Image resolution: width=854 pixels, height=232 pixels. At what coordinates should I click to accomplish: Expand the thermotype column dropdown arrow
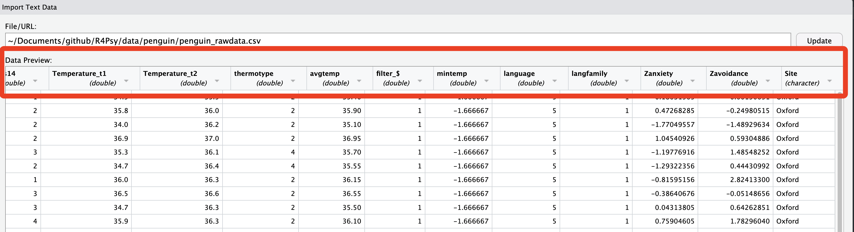coord(293,81)
